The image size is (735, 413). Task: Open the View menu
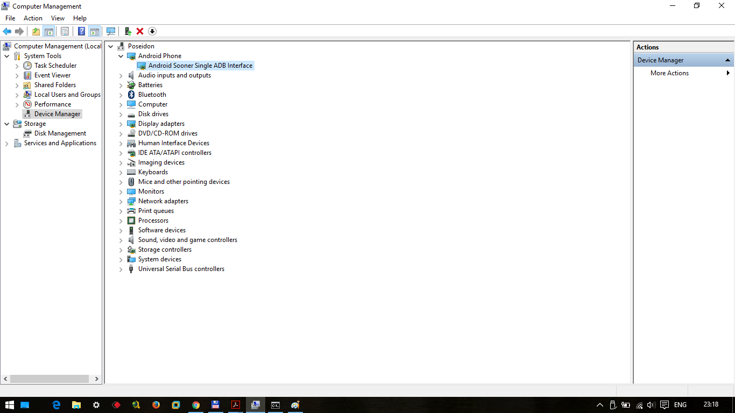pyautogui.click(x=58, y=18)
